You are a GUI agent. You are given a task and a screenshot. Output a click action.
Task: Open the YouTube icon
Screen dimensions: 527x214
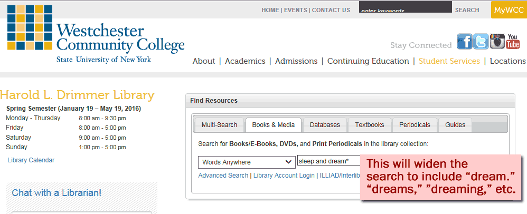(x=513, y=42)
